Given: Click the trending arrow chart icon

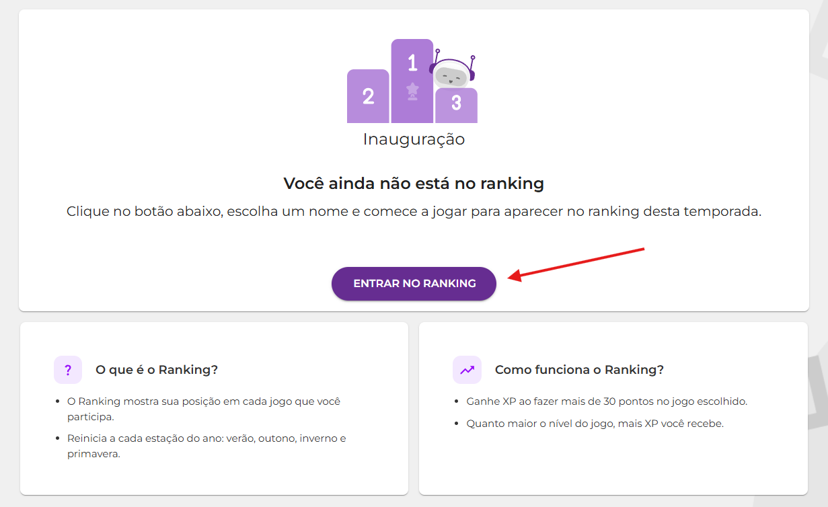Looking at the screenshot, I should click(467, 370).
